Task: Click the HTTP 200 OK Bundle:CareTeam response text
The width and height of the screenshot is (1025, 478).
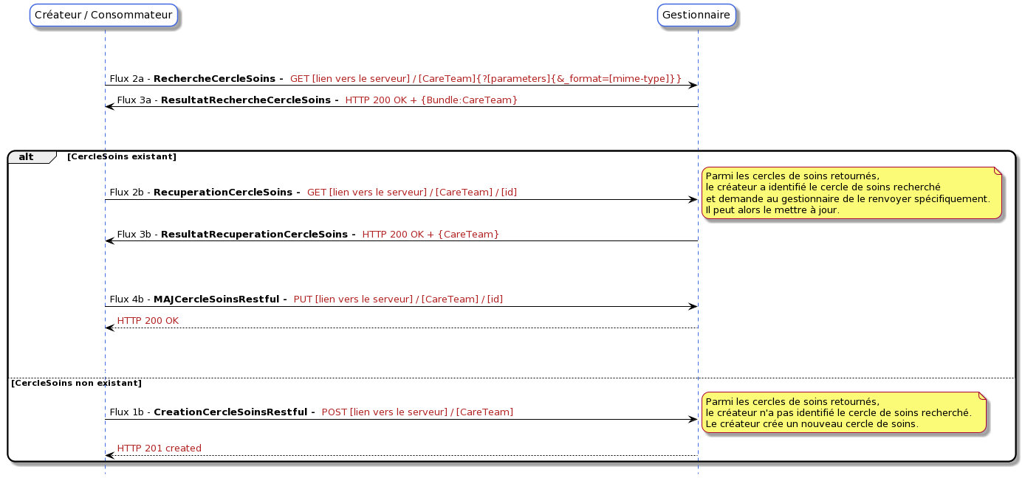Action: 431,100
